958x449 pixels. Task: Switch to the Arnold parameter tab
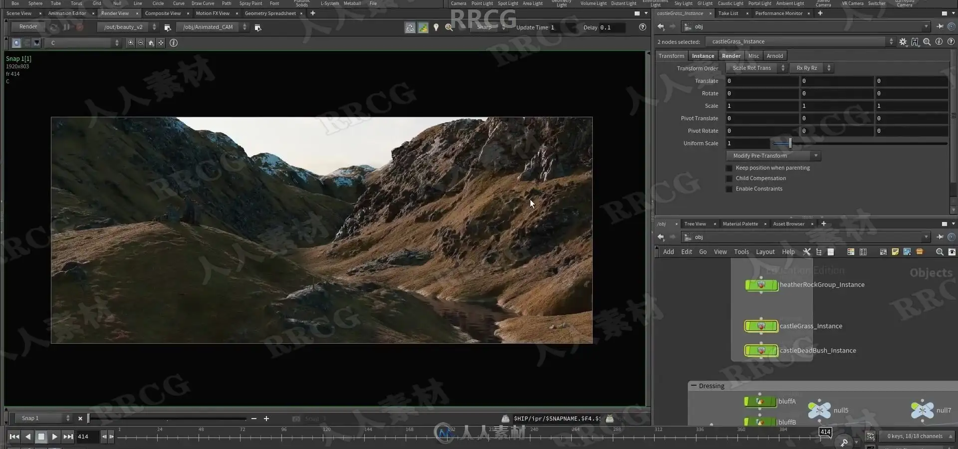pos(775,56)
